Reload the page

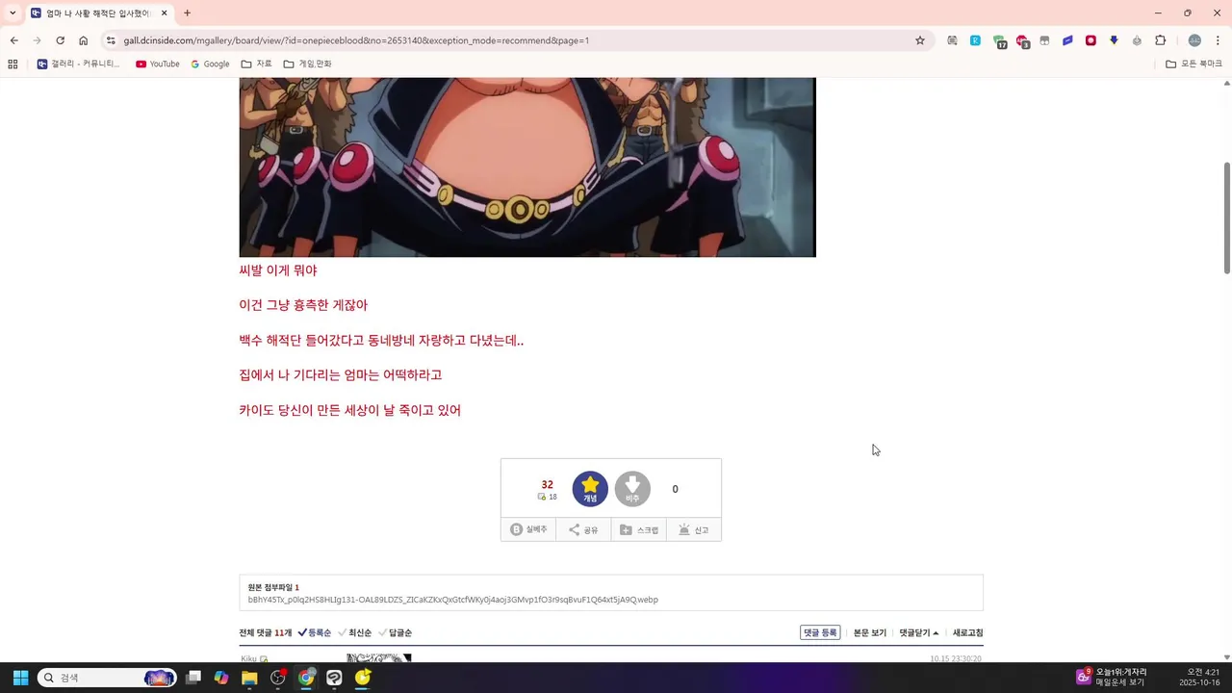click(60, 40)
